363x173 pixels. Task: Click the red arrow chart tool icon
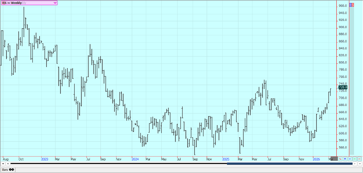click(340, 159)
